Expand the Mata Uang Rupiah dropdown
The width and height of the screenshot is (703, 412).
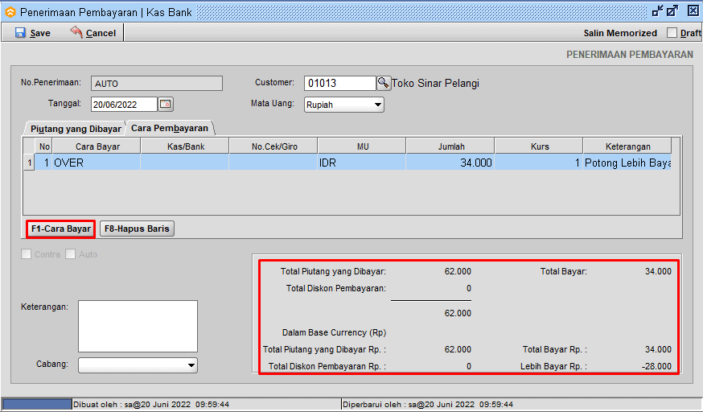tap(378, 105)
